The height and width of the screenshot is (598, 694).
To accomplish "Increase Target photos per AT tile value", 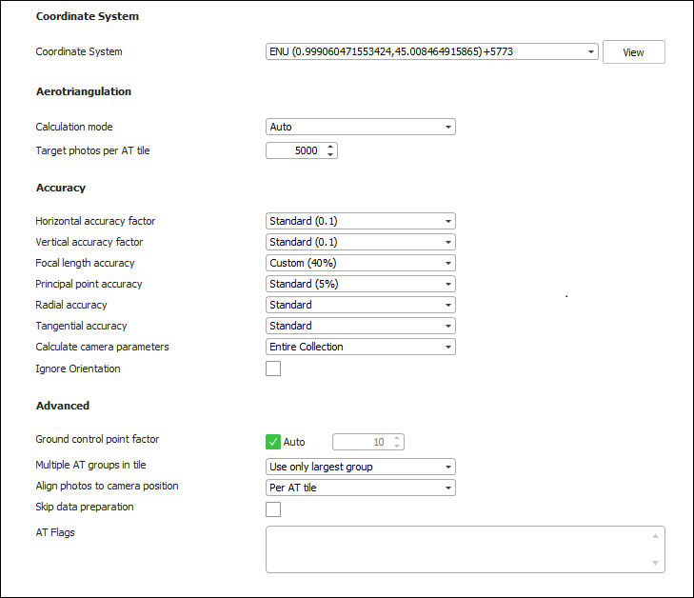I will tap(330, 147).
